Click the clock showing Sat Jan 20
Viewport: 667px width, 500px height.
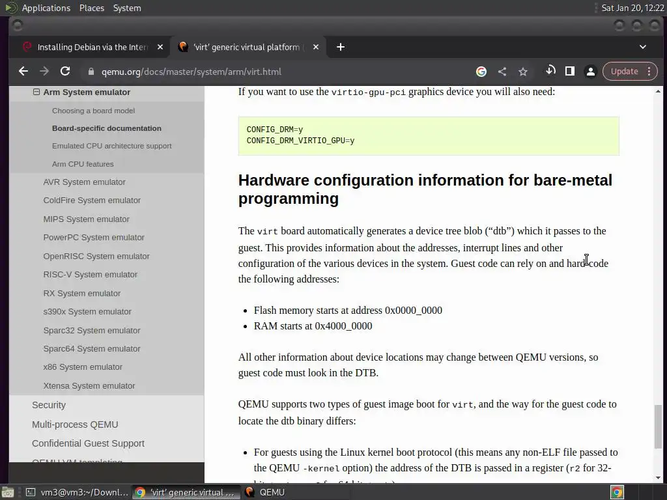[x=632, y=8]
